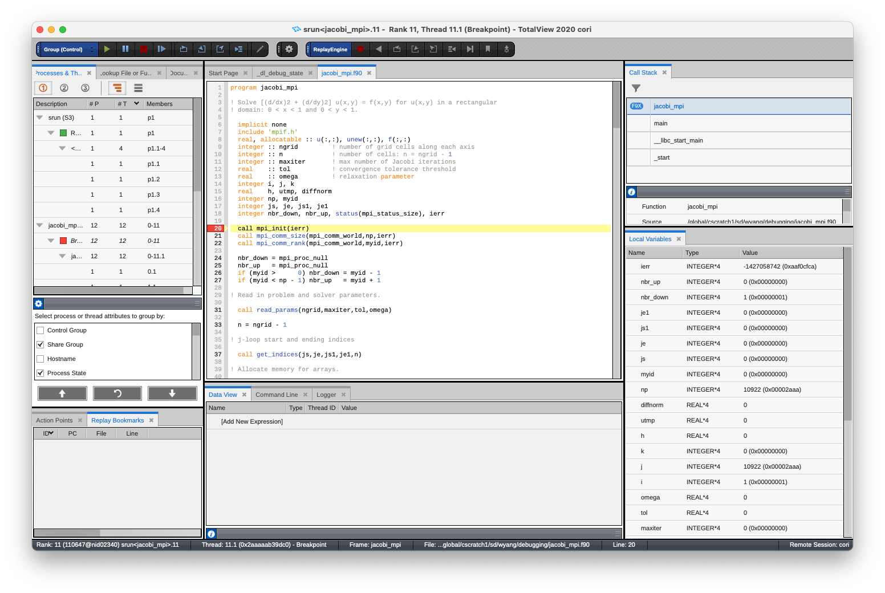Click the Call Stack filter funnel icon
The image size is (885, 593).
pos(636,88)
